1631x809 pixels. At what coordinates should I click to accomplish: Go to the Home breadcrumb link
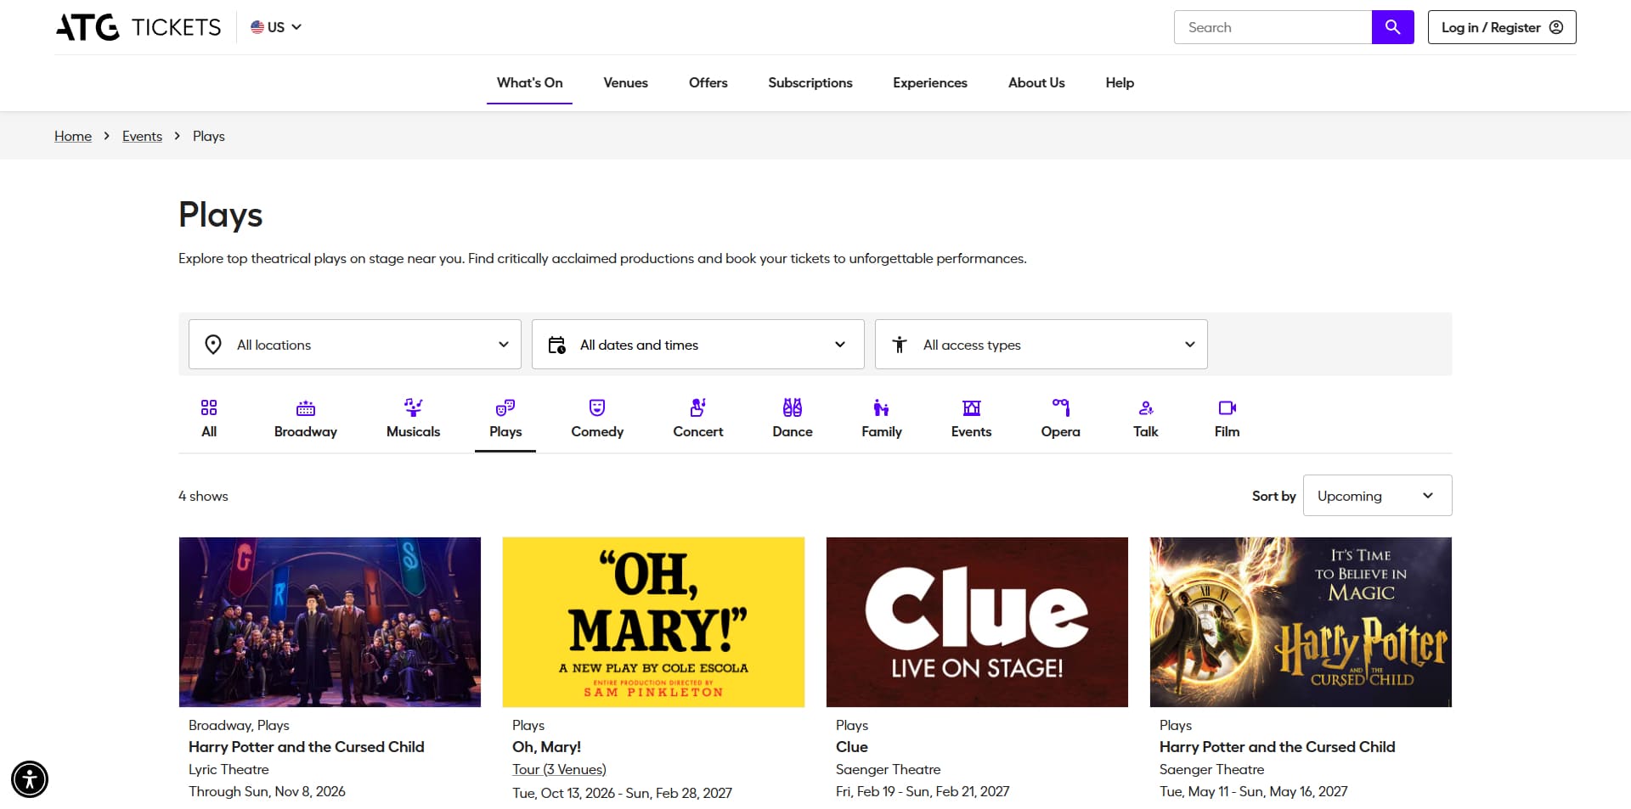click(x=73, y=136)
